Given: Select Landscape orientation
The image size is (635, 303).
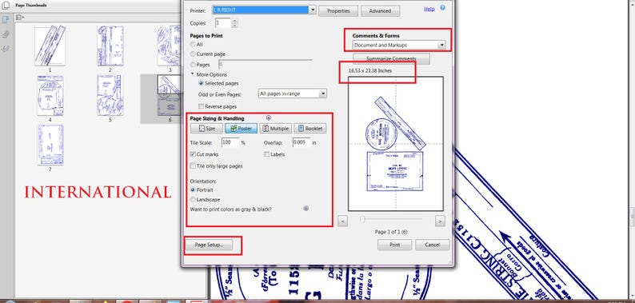Looking at the screenshot, I should (194, 200).
